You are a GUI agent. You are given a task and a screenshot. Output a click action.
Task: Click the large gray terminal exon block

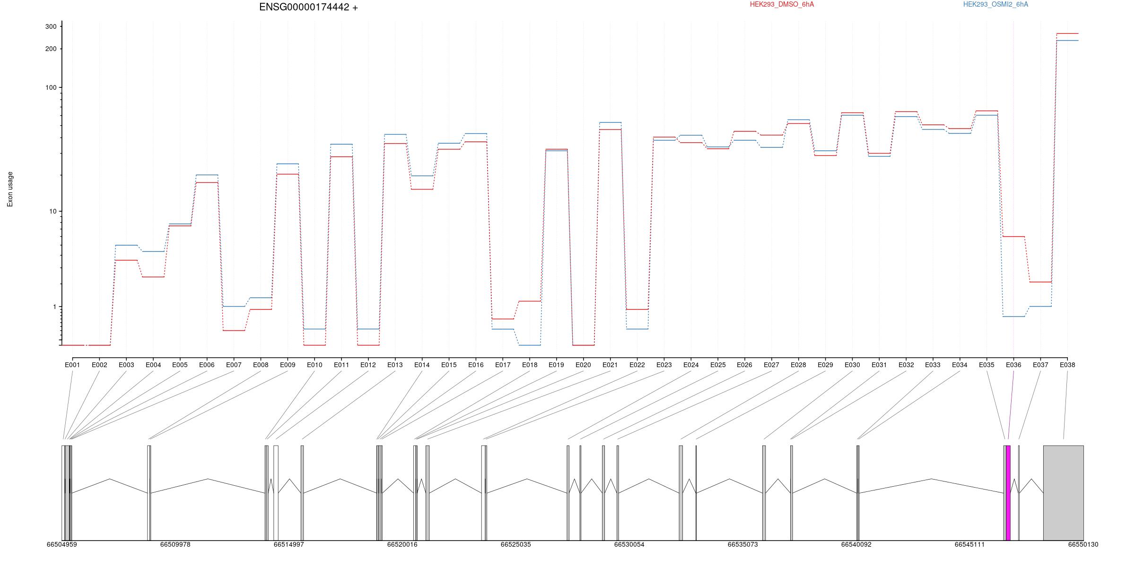point(1064,493)
